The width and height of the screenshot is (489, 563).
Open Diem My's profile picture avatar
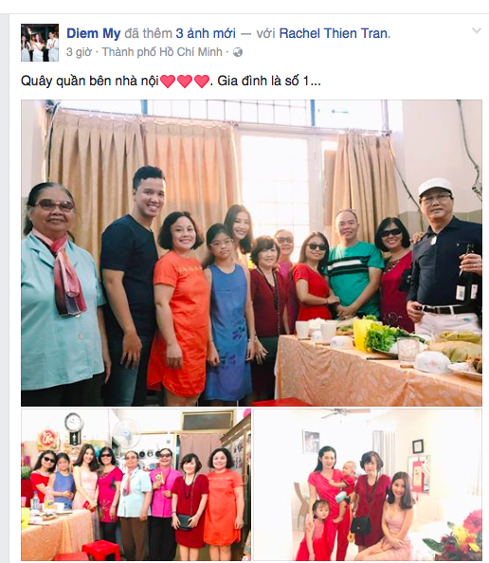click(x=40, y=43)
